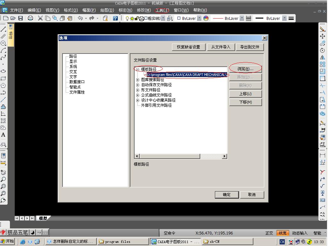This screenshot has width=328, height=246.
Task: Select 显示 in the options category list
Action: pyautogui.click(x=73, y=61)
